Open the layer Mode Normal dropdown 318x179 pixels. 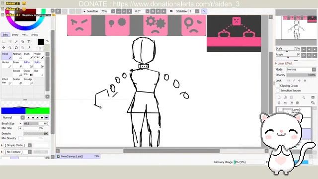click(x=314, y=70)
